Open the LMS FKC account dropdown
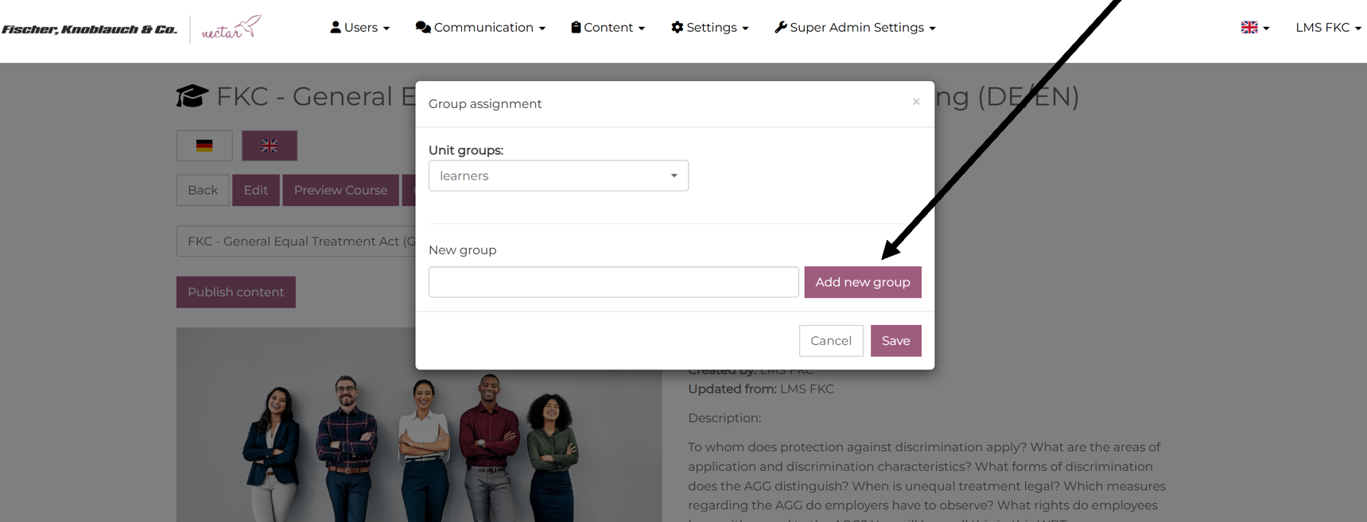 1327,28
